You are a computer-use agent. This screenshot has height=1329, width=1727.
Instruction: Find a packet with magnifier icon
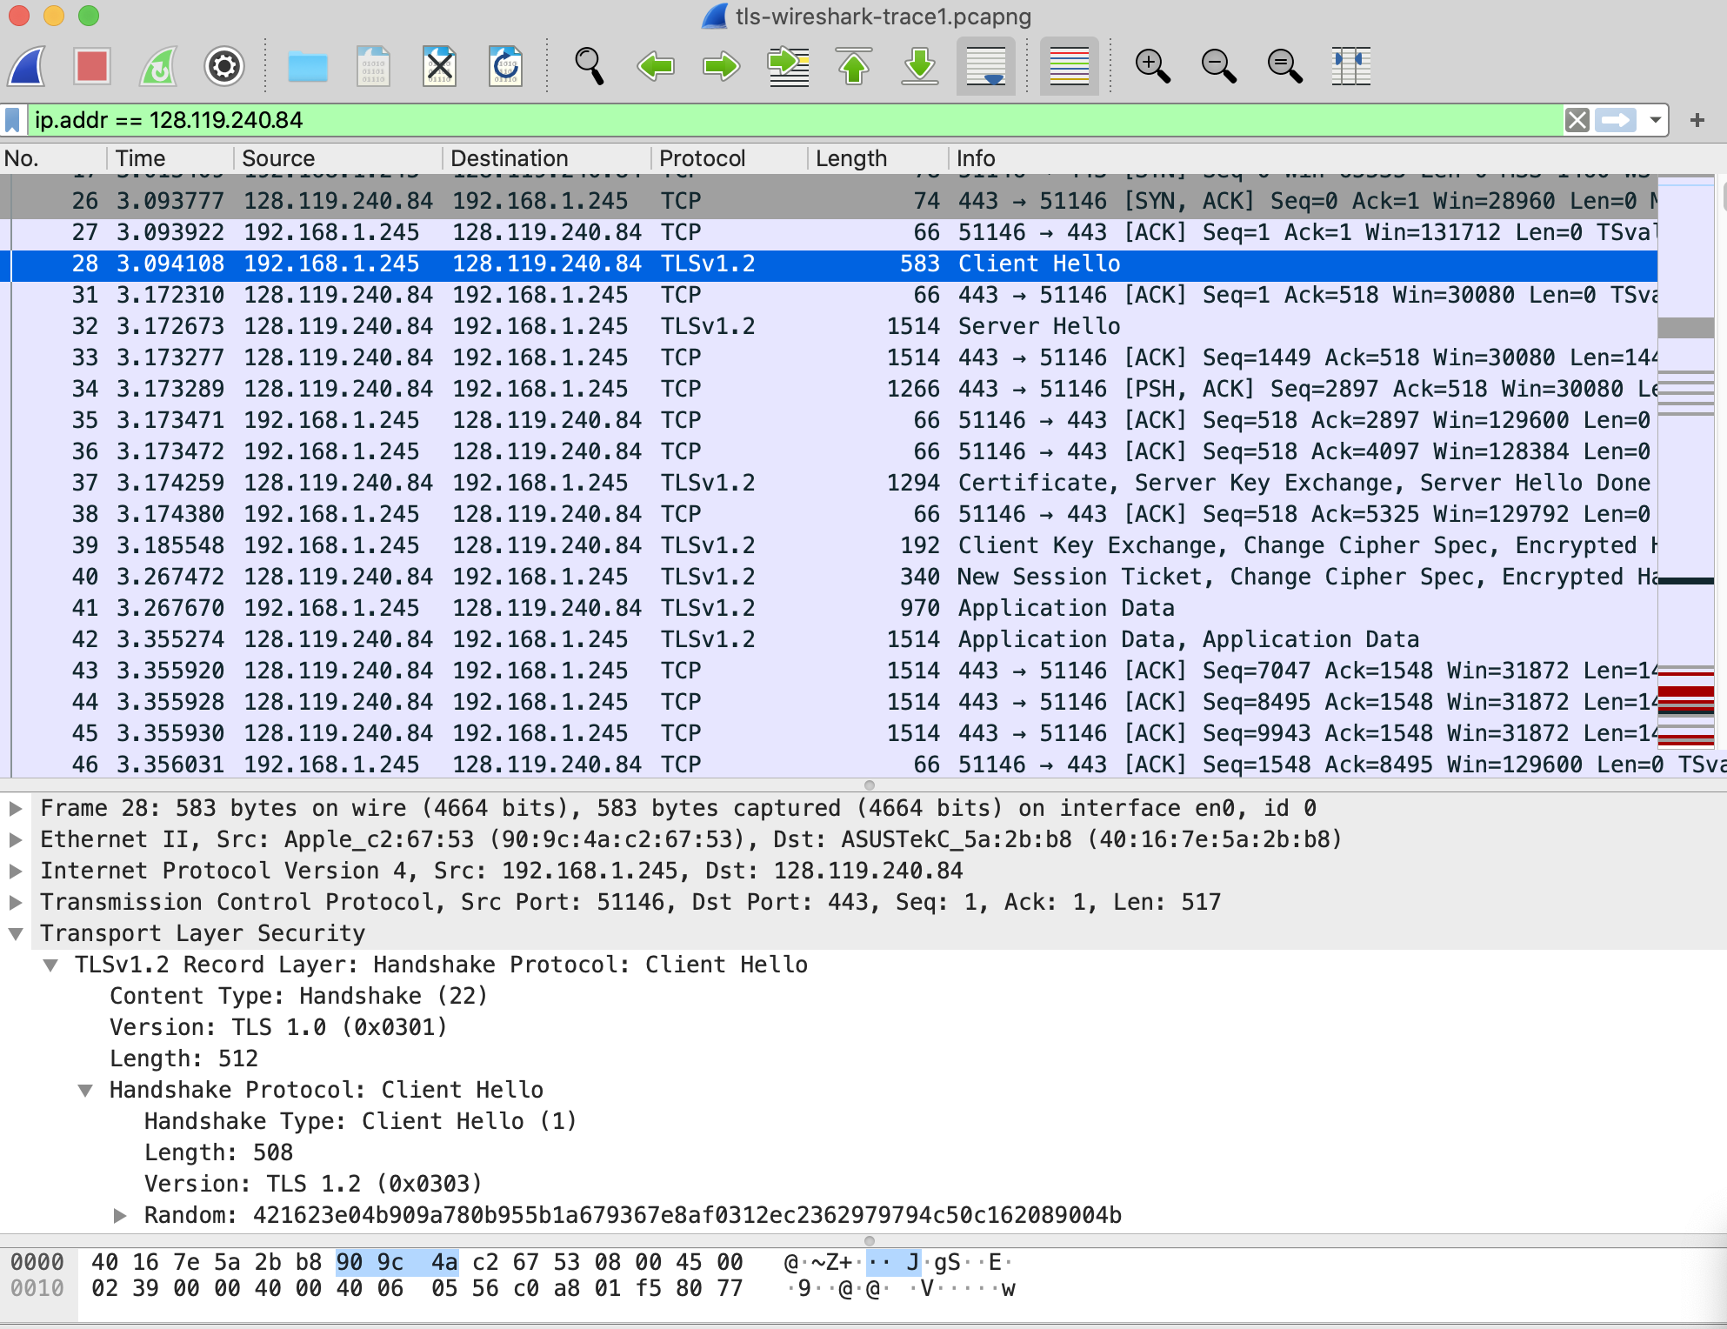(x=590, y=66)
